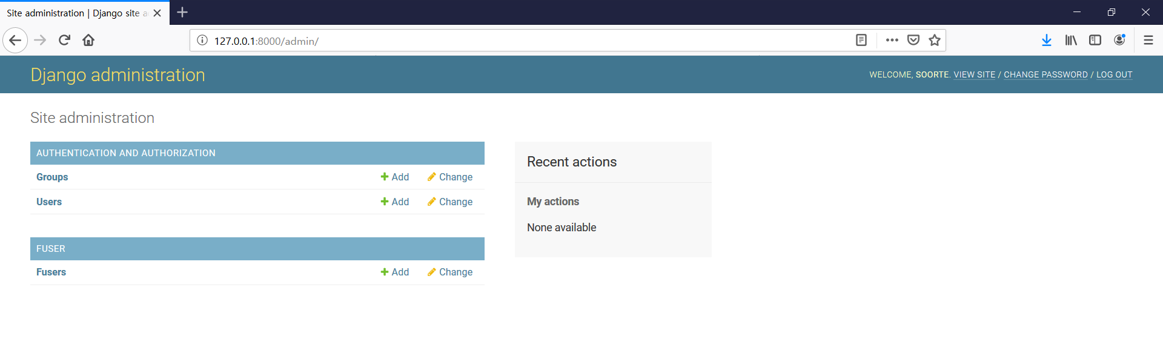Screen dimensions: 1163x339
Task: Open a new browser tab
Action: click(x=182, y=12)
